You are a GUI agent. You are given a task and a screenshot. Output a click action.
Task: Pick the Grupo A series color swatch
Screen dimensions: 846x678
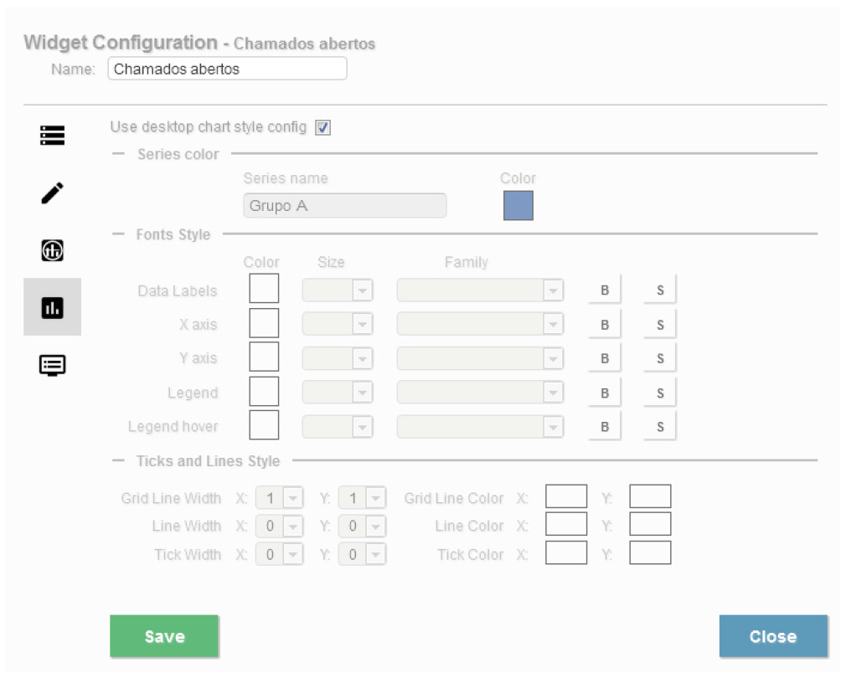pos(518,205)
